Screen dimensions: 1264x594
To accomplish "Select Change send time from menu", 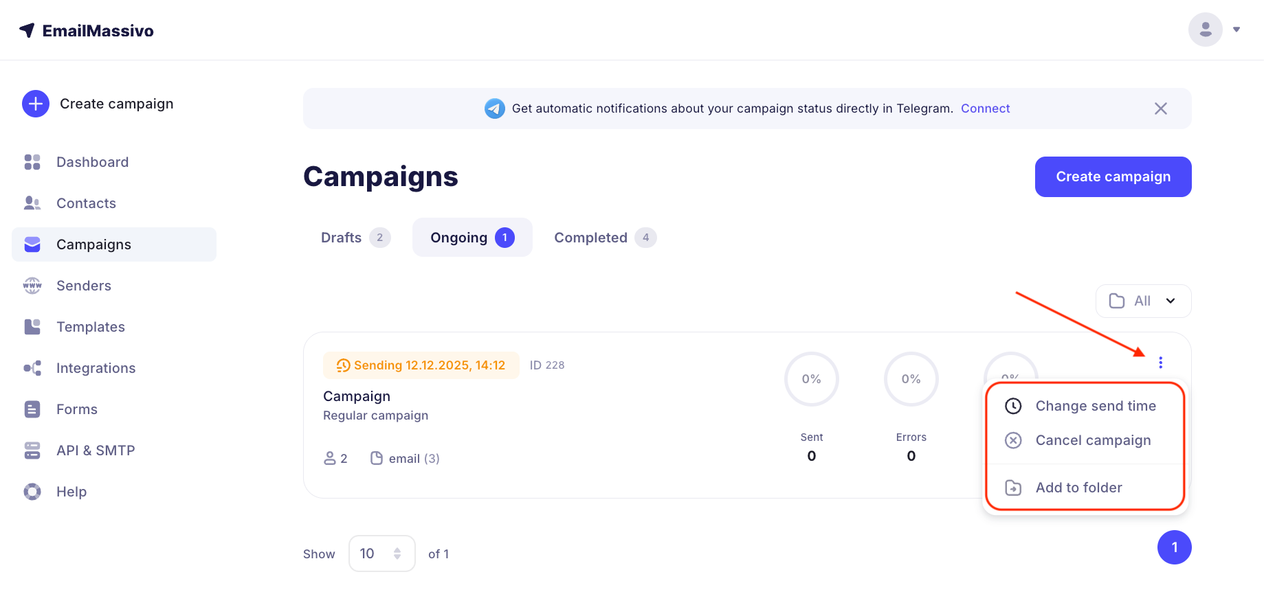I will pos(1095,406).
